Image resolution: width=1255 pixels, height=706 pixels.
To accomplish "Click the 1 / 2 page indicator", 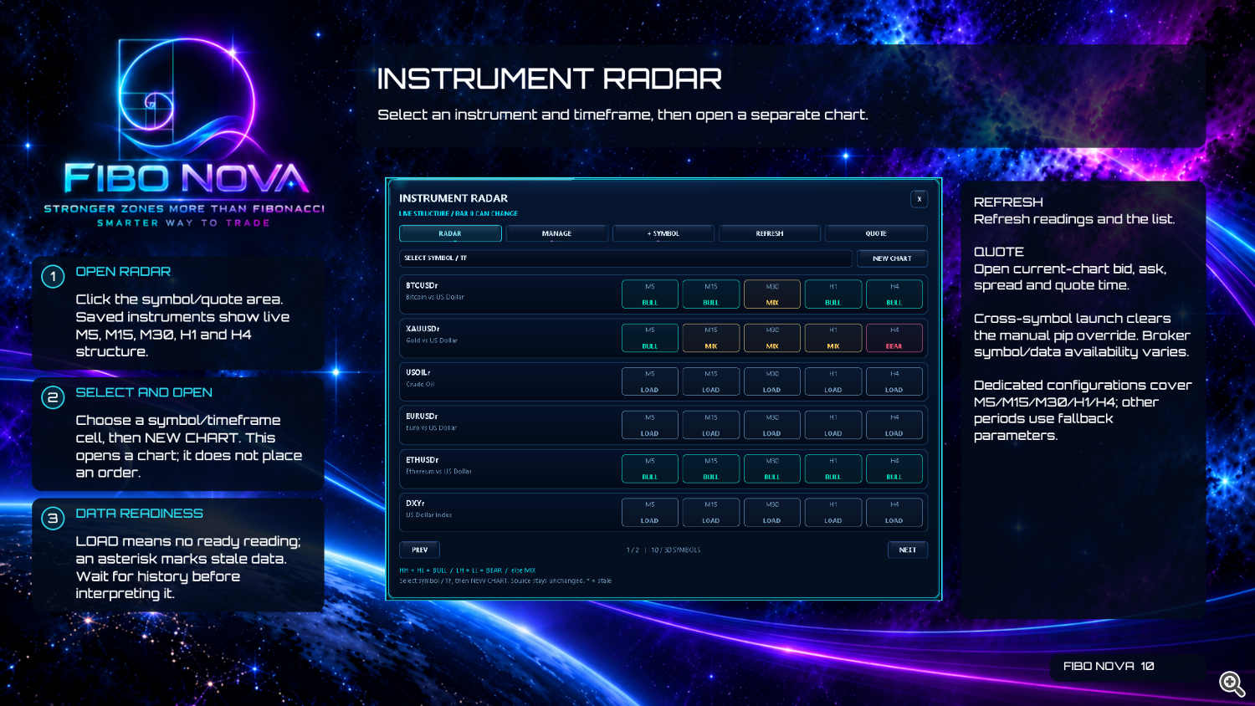I will pos(633,550).
